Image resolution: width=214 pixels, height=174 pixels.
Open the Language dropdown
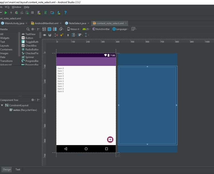point(120,29)
